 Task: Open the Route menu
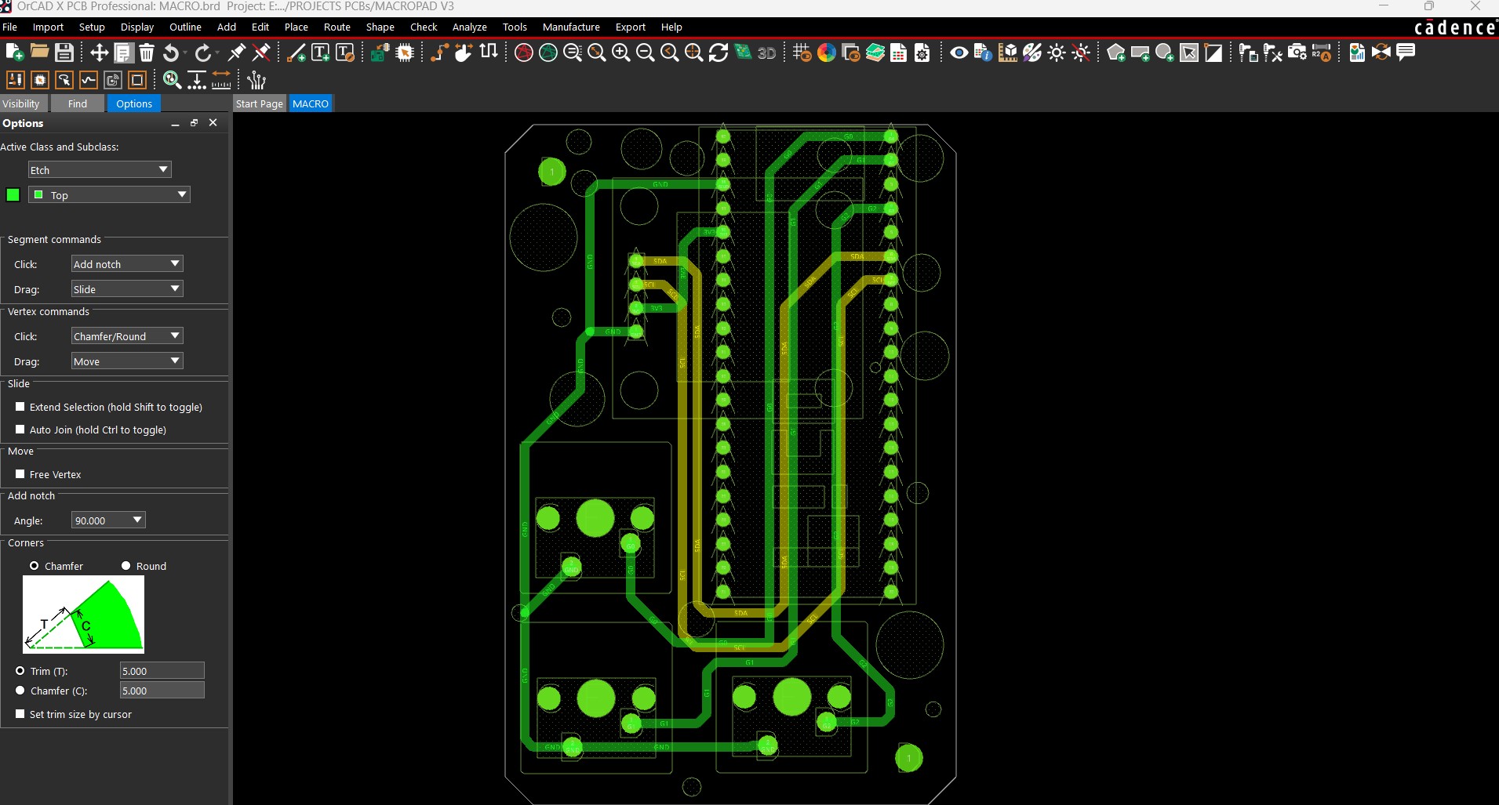337,27
